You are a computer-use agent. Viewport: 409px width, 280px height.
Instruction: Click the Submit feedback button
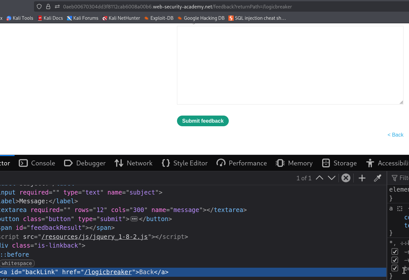pos(203,121)
